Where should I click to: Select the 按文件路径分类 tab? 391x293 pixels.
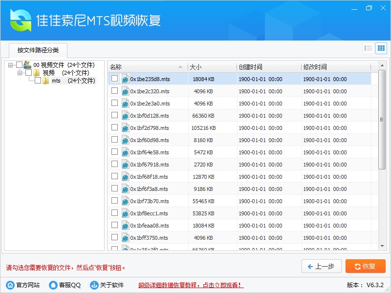point(38,50)
